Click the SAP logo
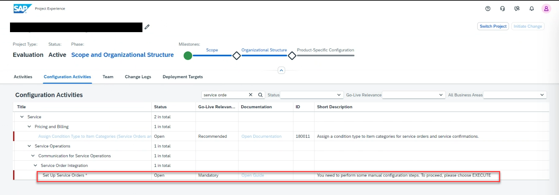 [x=22, y=8]
